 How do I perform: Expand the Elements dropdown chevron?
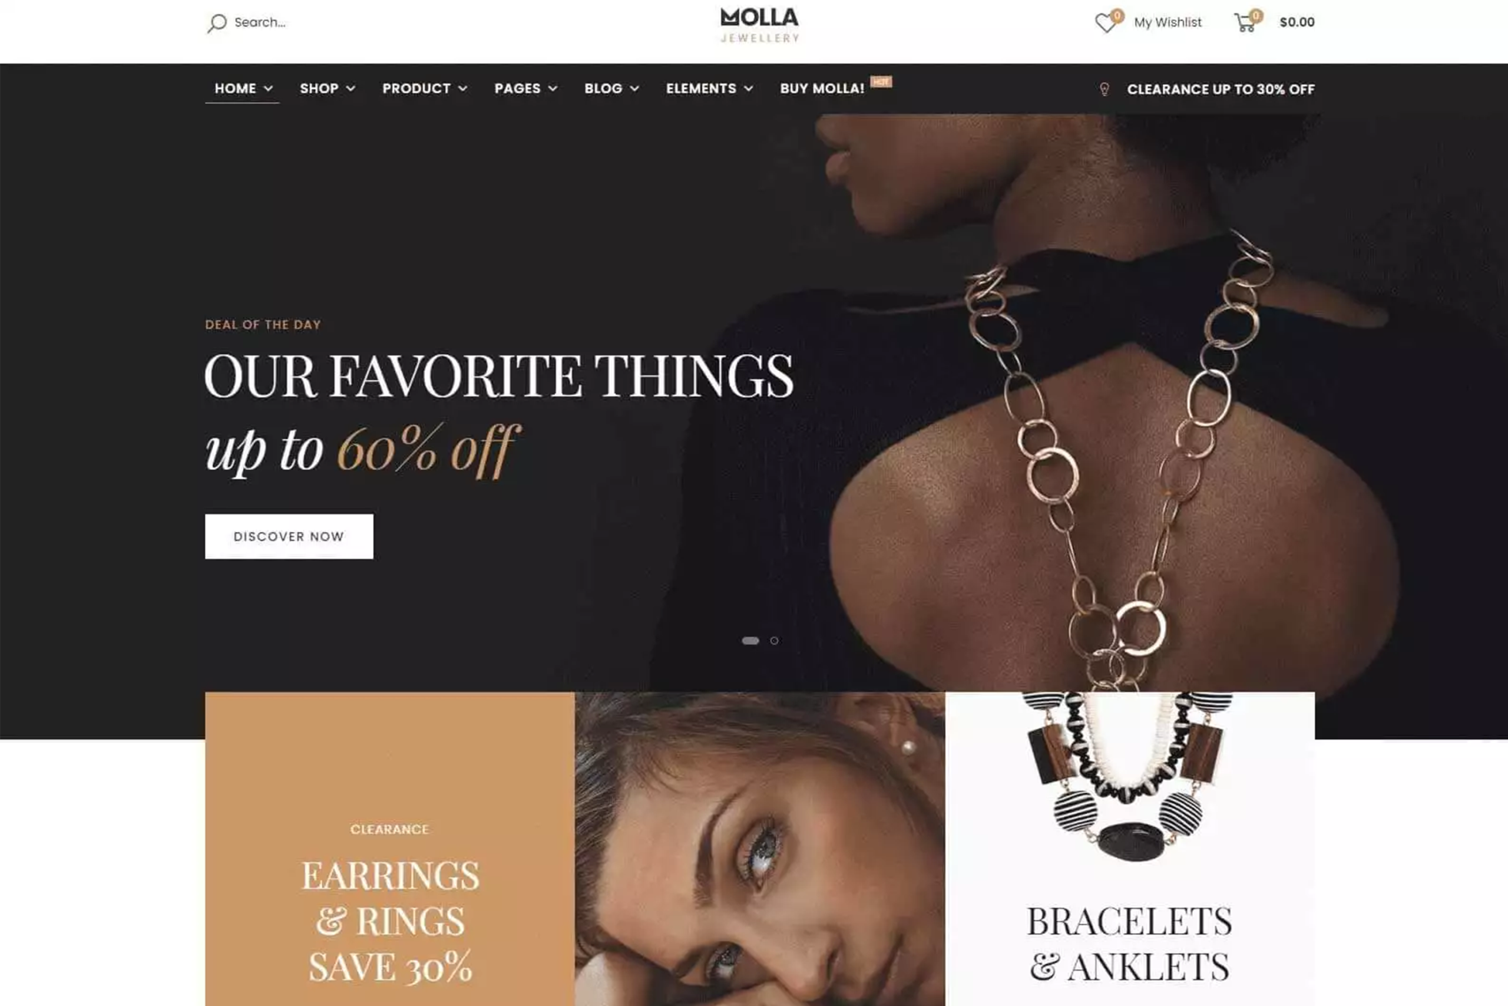coord(748,88)
